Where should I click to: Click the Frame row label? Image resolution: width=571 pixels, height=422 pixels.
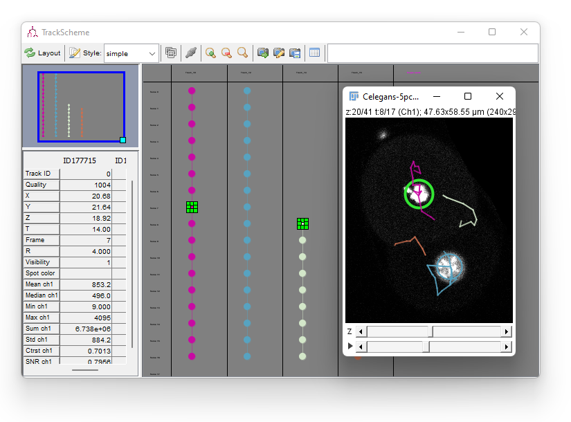[42, 240]
